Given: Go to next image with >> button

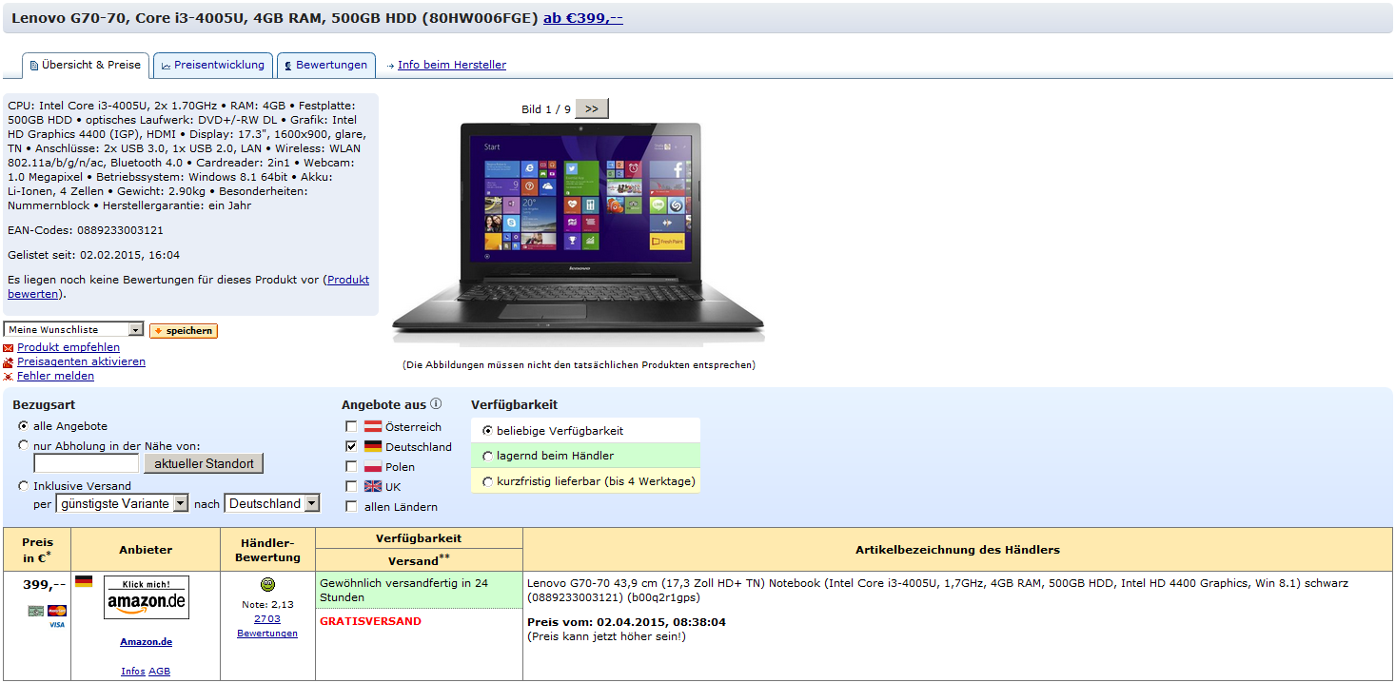Looking at the screenshot, I should point(592,109).
